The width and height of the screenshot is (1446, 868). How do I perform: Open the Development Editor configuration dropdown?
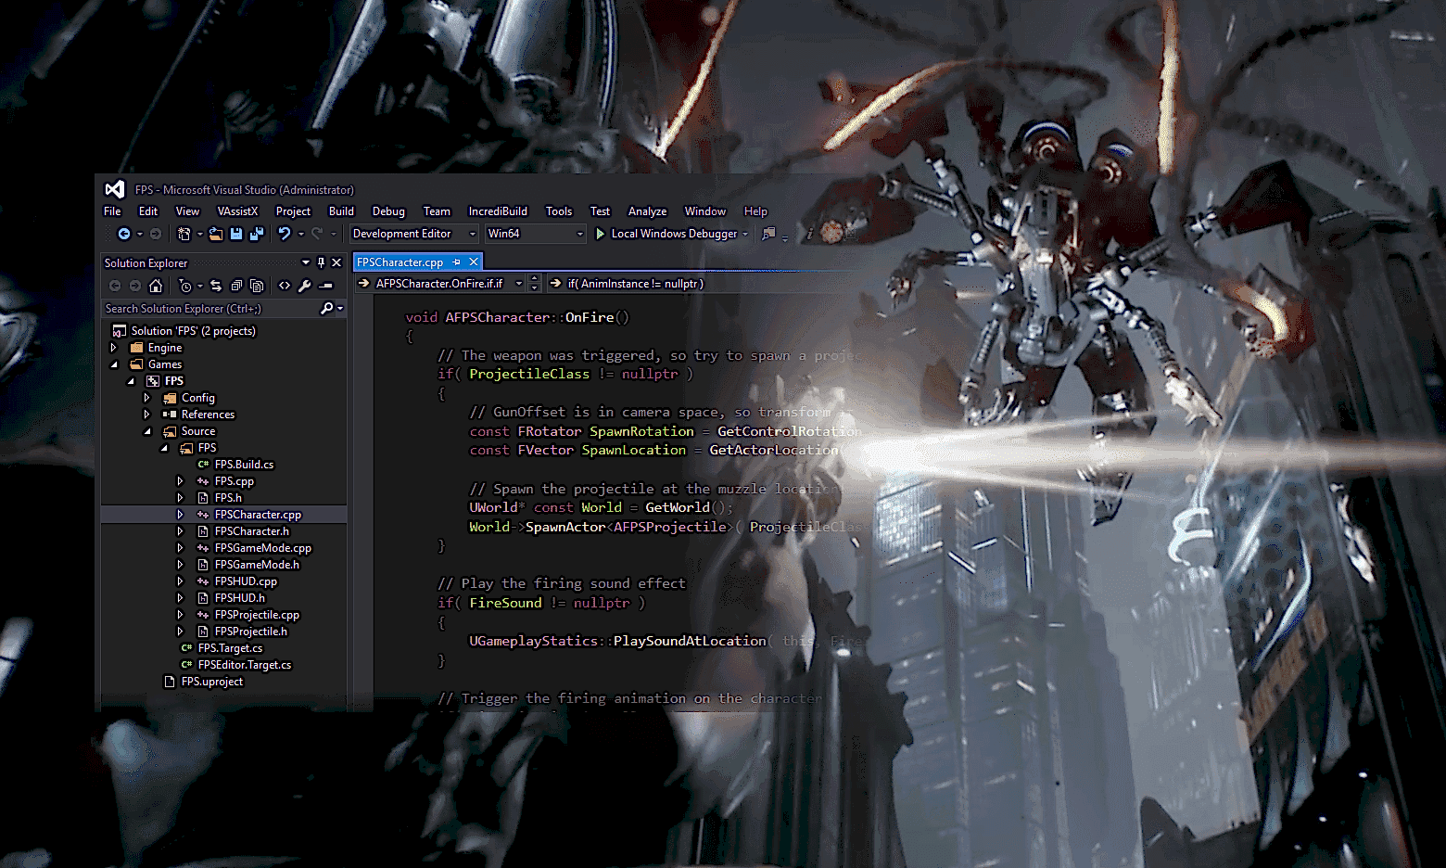point(414,234)
